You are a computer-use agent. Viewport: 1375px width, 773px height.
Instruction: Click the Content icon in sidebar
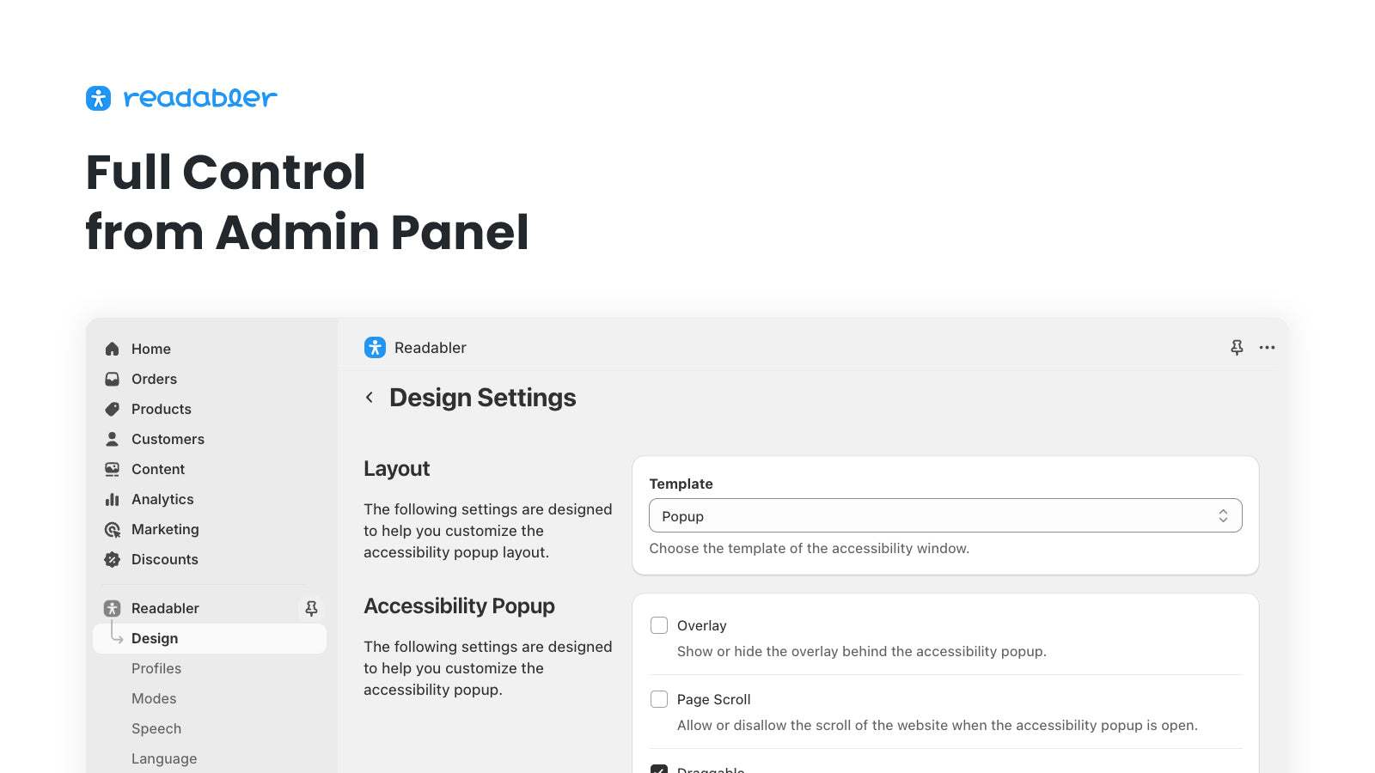112,469
